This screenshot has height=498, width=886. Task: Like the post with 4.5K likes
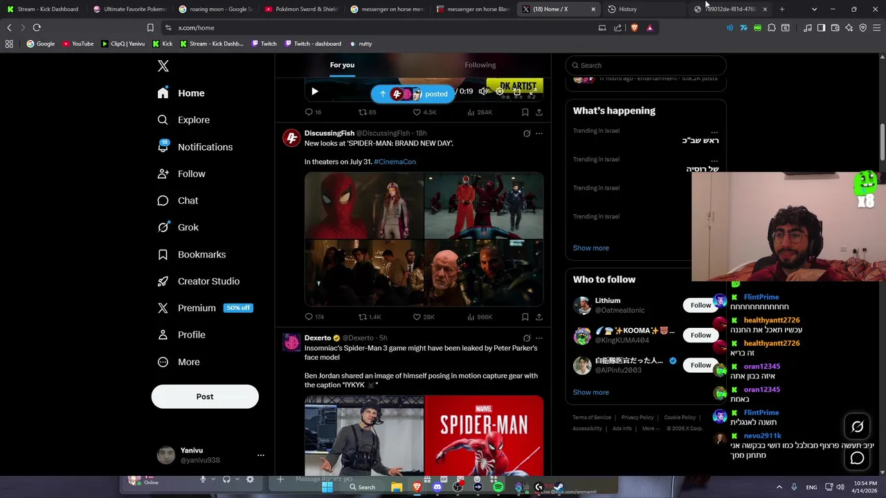(x=424, y=112)
